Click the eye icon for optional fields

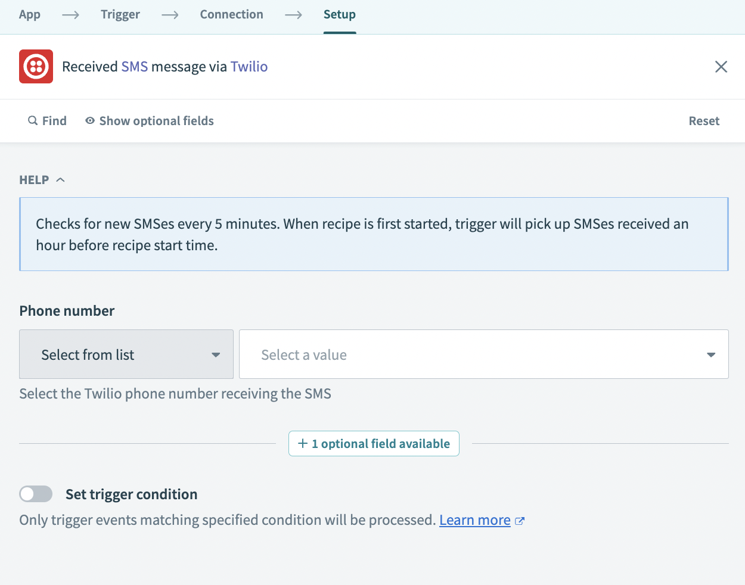[x=90, y=121]
